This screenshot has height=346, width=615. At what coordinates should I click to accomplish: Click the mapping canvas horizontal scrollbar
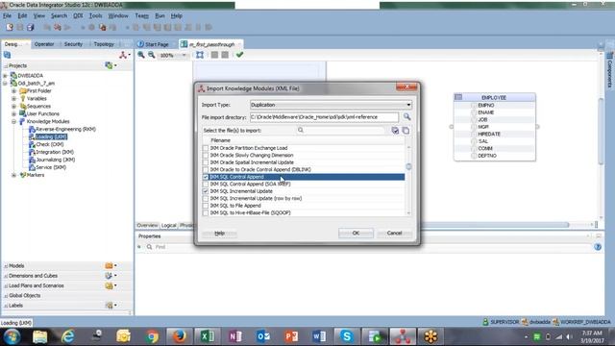[x=494, y=225]
